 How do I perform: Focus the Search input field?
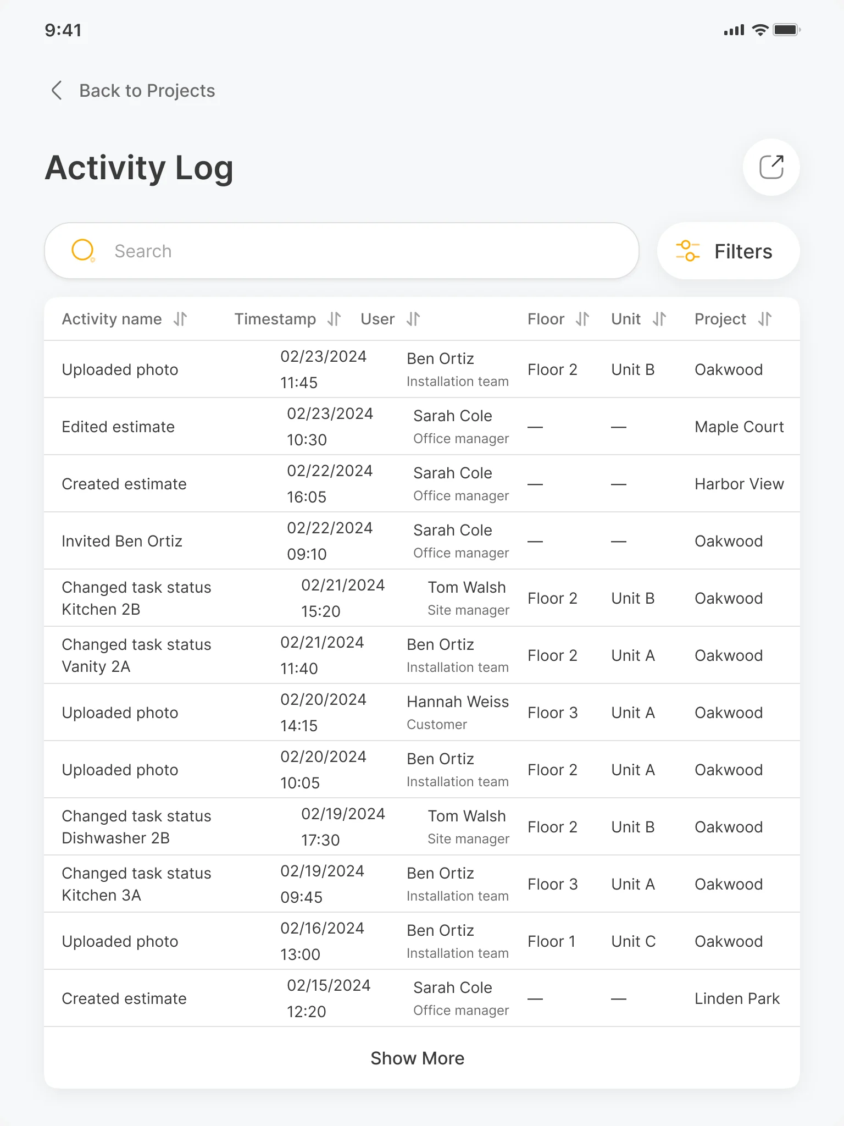pyautogui.click(x=342, y=251)
